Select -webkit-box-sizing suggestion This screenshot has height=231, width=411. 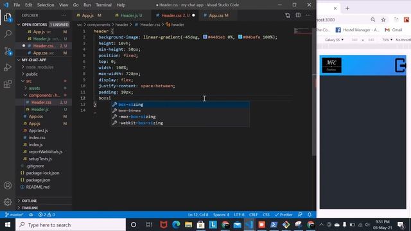[x=180, y=123]
